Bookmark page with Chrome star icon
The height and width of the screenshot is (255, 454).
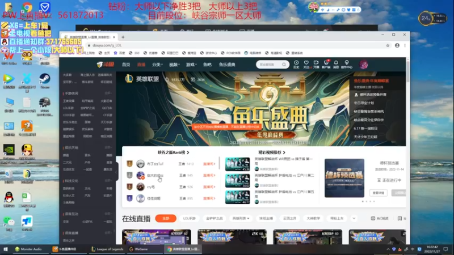pos(388,45)
